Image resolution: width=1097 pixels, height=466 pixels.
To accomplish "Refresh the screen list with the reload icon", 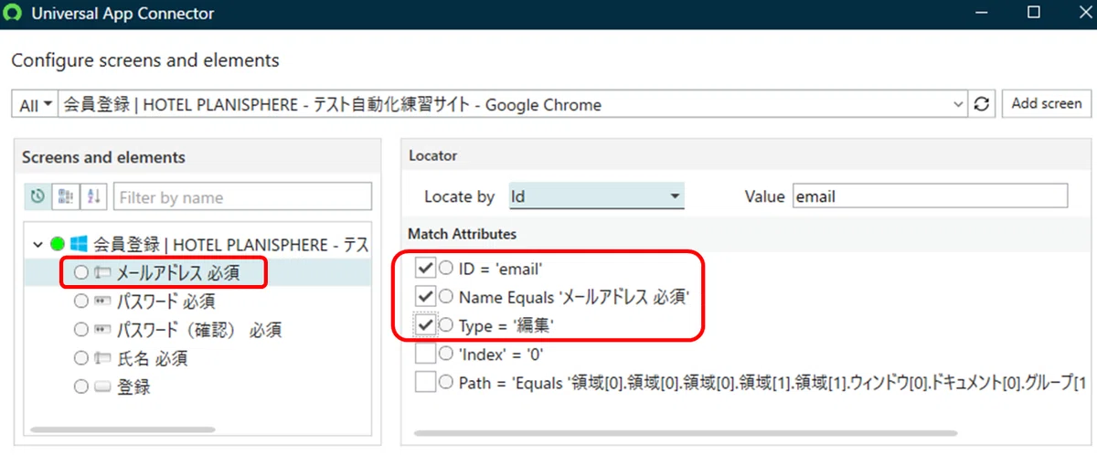I will coord(982,104).
